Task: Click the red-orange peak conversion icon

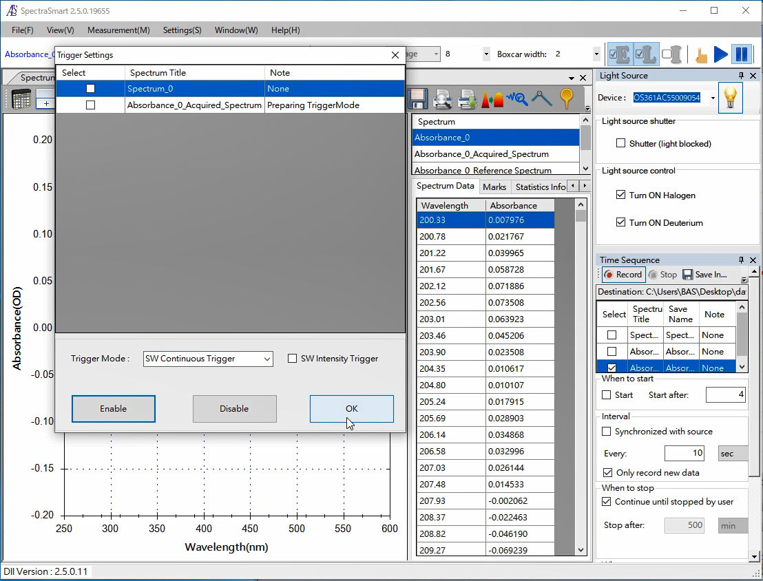Action: (492, 99)
